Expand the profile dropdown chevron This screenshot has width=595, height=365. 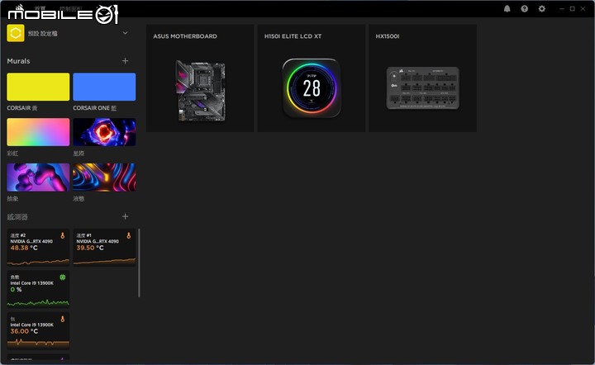pos(126,33)
